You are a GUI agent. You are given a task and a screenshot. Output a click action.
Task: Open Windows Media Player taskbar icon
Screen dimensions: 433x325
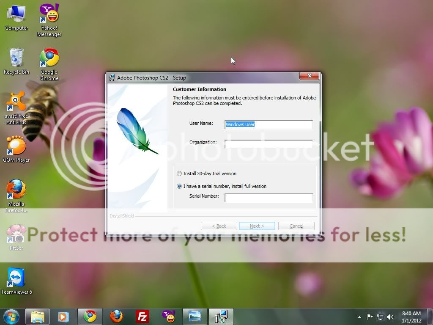[x=63, y=317]
